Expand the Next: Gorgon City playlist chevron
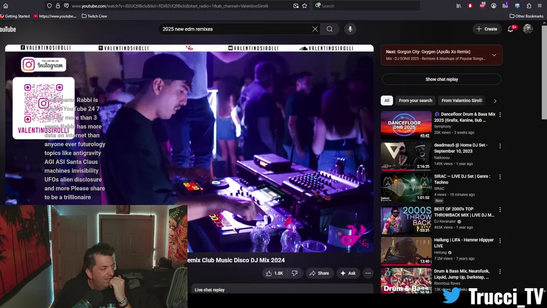Screen dimensions: 547x308 494,55
